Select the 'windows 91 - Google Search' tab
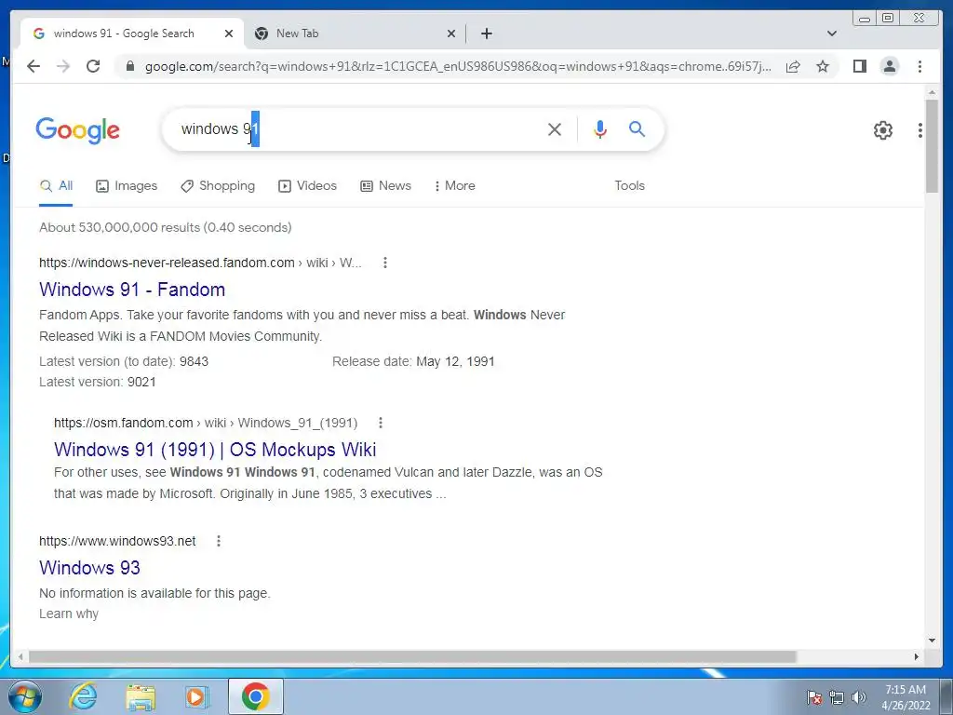Viewport: 953px width, 715px height. (132, 34)
